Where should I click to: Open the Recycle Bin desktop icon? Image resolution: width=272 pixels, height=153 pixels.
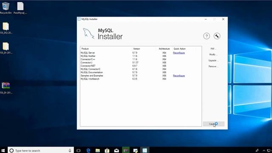6,8
